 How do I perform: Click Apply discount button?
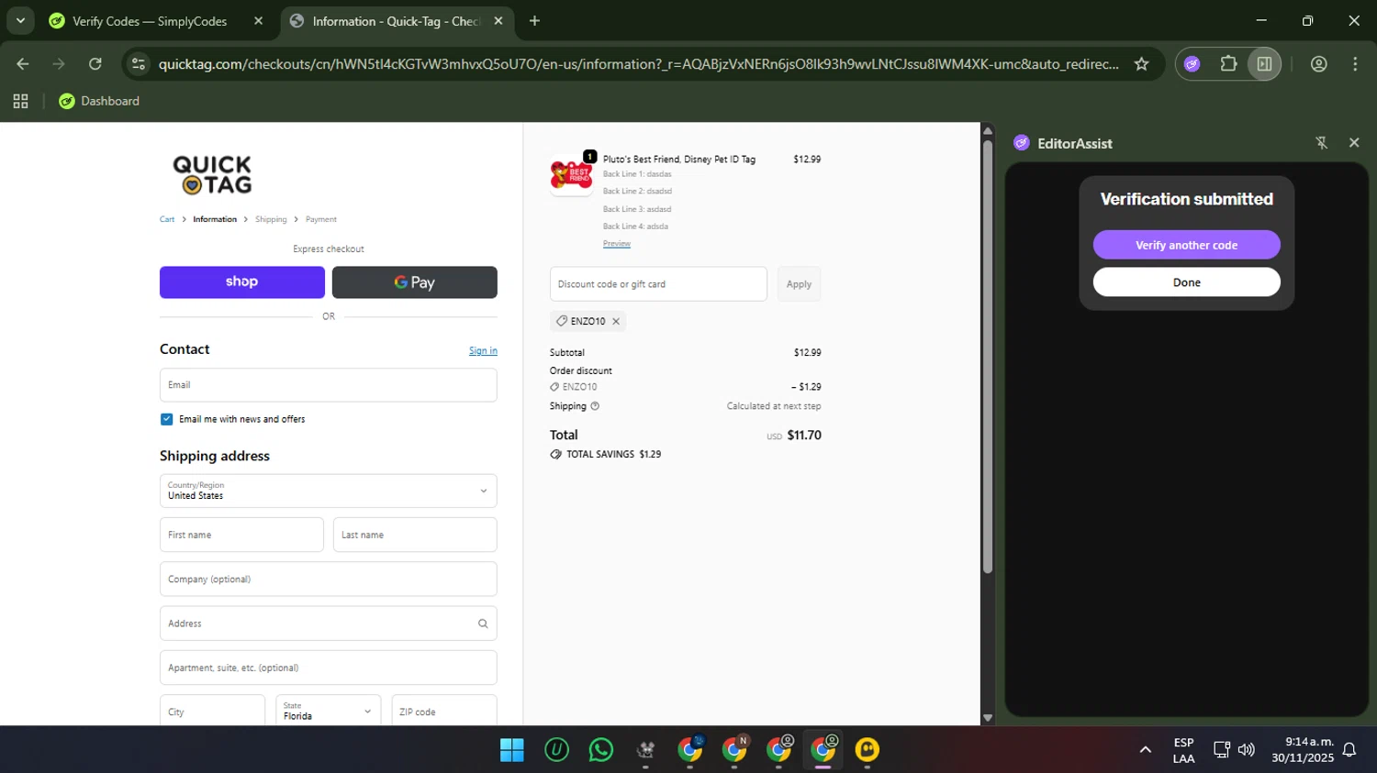coord(799,284)
